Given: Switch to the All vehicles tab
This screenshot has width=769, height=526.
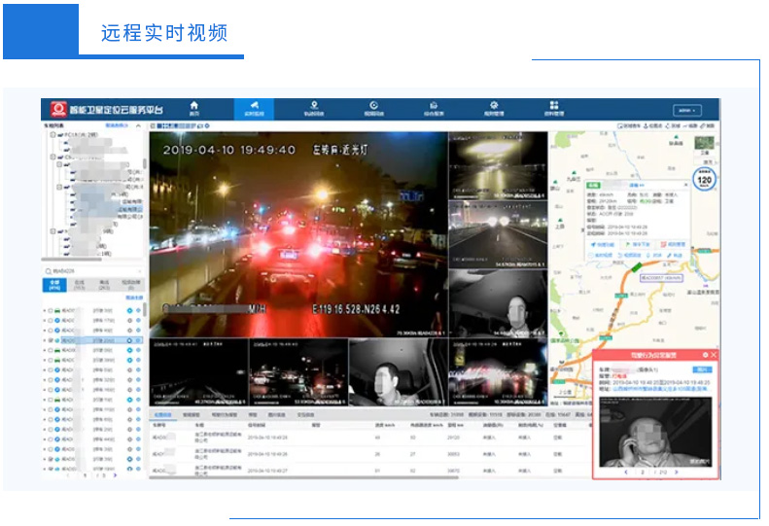Looking at the screenshot, I should pyautogui.click(x=55, y=285).
